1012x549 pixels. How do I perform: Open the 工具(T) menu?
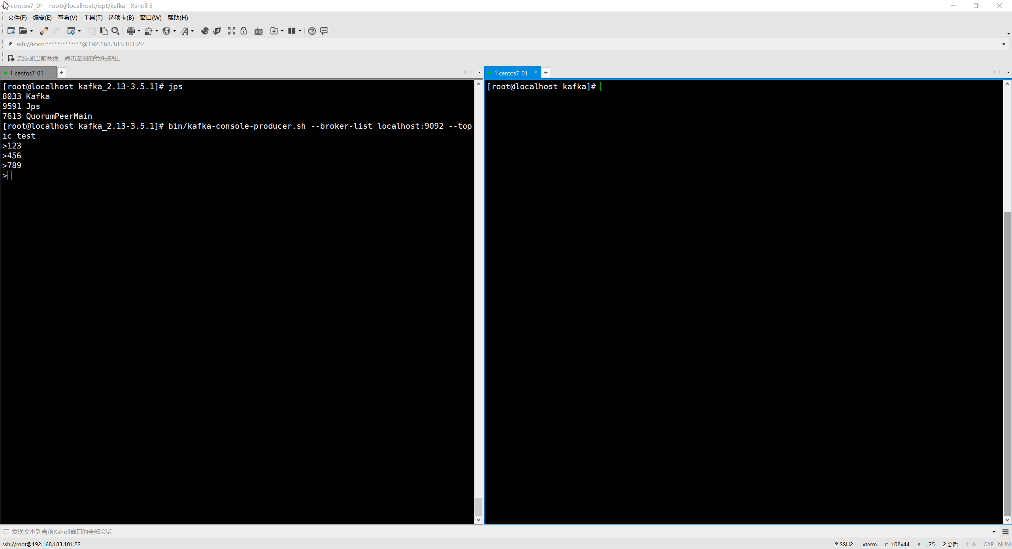pyautogui.click(x=93, y=17)
